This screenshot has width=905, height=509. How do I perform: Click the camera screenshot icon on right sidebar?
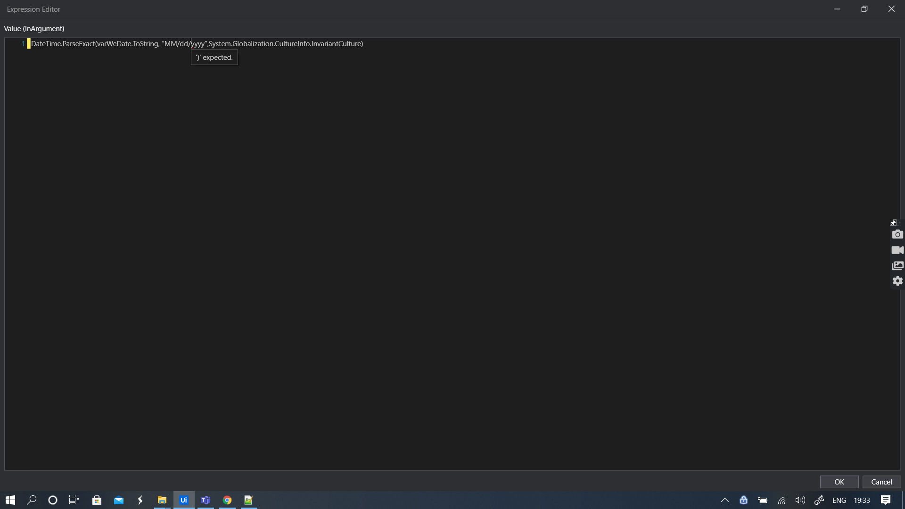pos(897,234)
